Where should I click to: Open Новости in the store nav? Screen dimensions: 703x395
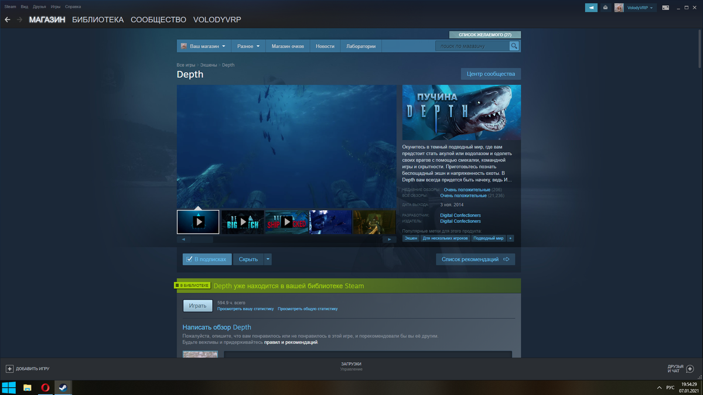tap(325, 46)
